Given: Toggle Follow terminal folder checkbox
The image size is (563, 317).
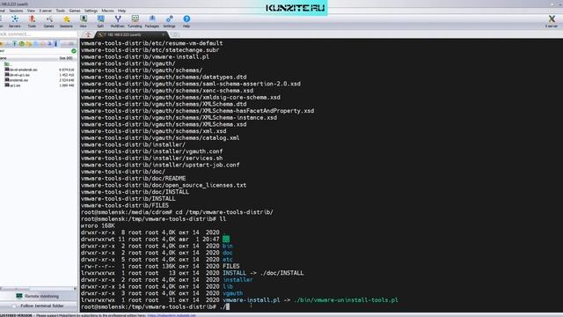Looking at the screenshot, I should click(x=15, y=306).
